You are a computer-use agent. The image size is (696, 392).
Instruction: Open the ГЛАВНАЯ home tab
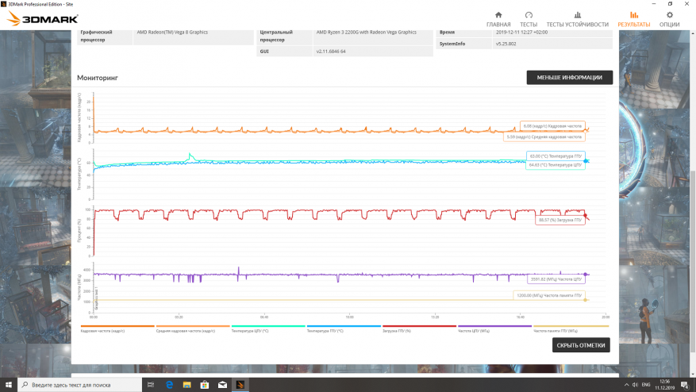498,20
